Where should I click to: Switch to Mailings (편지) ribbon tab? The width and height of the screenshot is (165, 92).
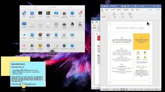(137, 10)
